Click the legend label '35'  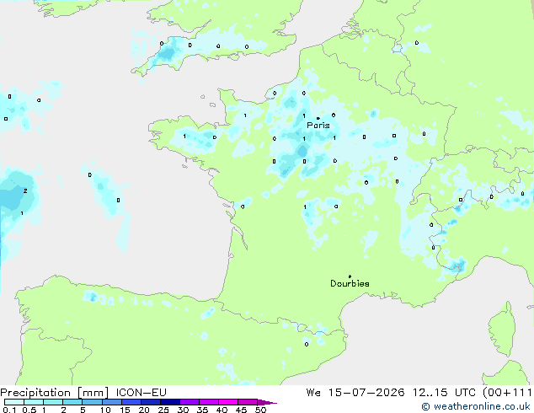click(x=202, y=410)
